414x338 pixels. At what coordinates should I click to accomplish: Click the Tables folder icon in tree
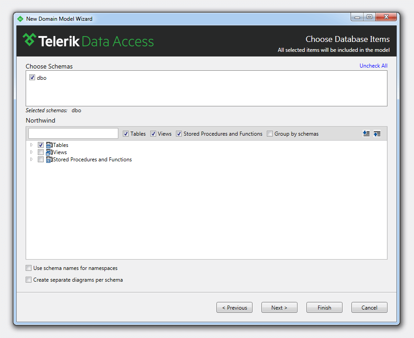[x=49, y=145]
